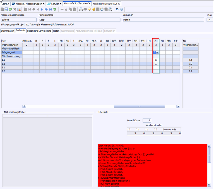214x189 pixels.
Task: Jump to the first record
Action: [30, 9]
